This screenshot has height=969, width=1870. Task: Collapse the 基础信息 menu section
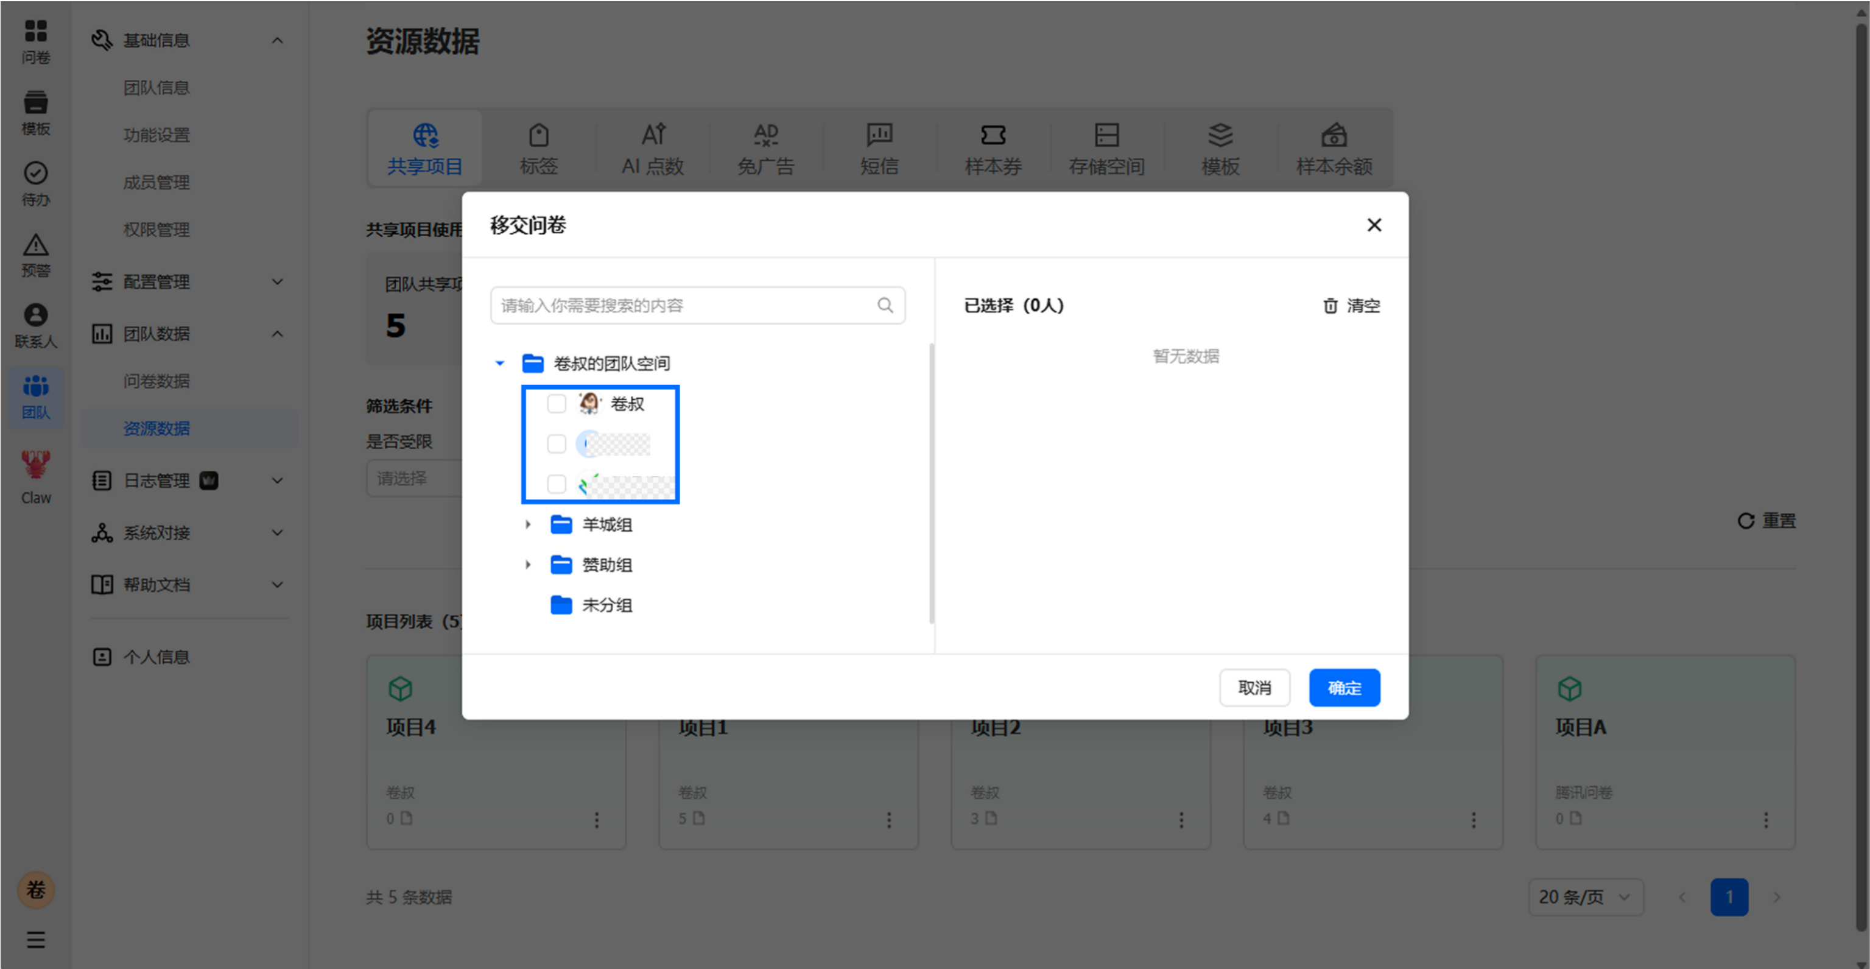[277, 41]
